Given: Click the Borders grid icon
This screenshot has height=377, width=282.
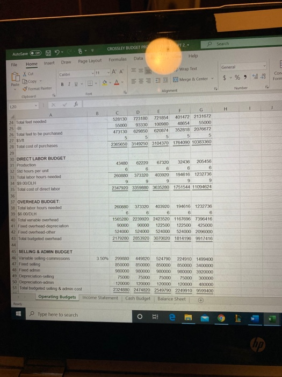Looking at the screenshot, I should (90, 83).
